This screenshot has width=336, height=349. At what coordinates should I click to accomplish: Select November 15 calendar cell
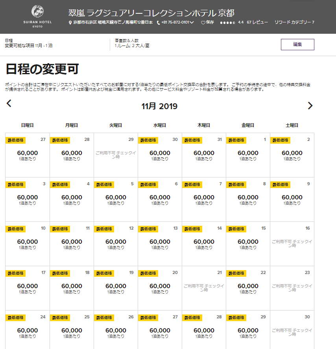(248, 244)
